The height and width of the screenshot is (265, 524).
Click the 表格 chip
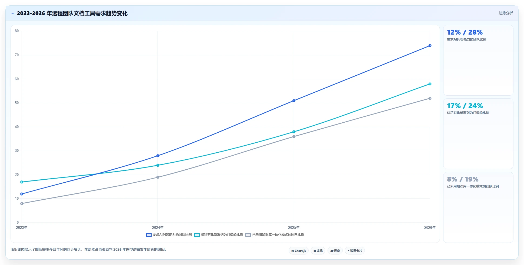[318, 251]
